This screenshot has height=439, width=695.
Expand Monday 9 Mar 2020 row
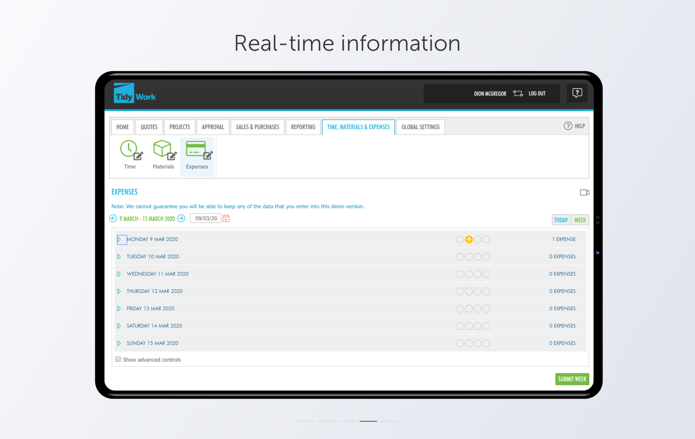coord(119,239)
